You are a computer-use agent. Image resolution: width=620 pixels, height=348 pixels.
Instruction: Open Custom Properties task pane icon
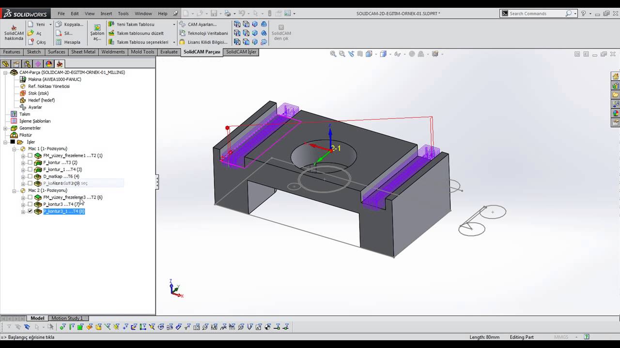[x=616, y=122]
